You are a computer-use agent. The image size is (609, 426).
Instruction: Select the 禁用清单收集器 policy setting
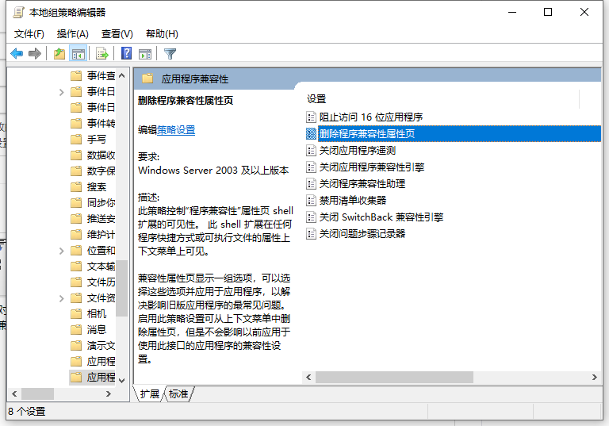click(353, 201)
